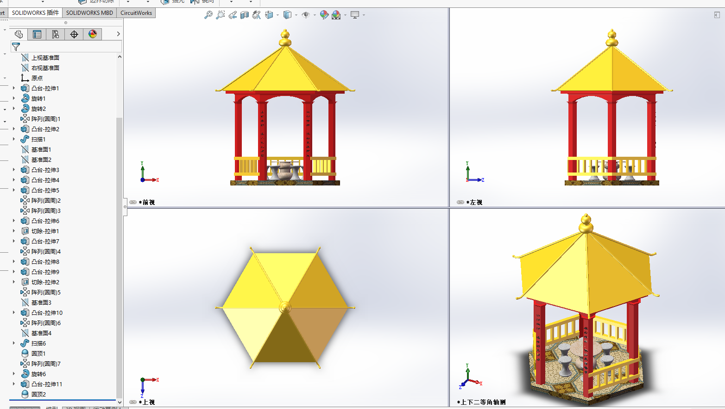This screenshot has width=725, height=409.
Task: Click the golden finial in isometric view
Action: [586, 224]
